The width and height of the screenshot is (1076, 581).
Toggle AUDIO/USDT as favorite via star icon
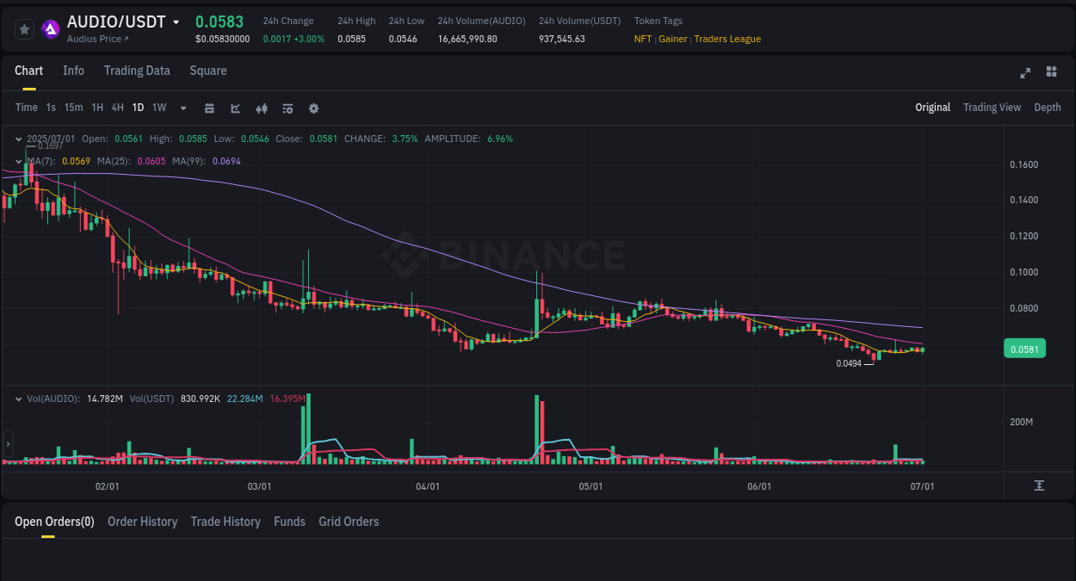[24, 28]
